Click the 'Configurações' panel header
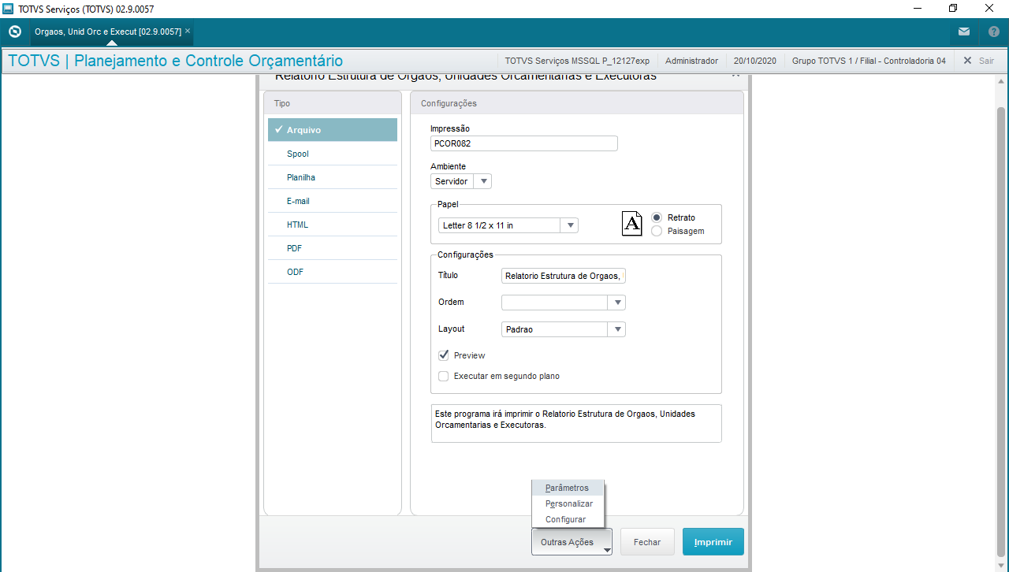Screen dimensions: 1009x572 coord(577,103)
